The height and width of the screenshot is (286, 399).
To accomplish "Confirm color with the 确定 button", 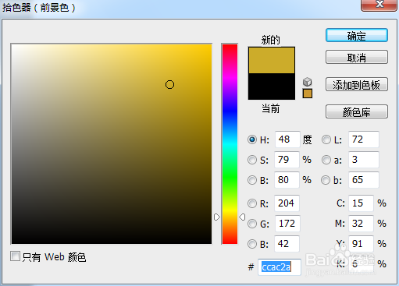I will (x=357, y=35).
